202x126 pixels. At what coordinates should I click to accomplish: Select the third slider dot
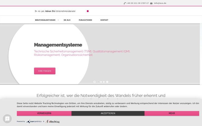pyautogui.click(x=104, y=82)
